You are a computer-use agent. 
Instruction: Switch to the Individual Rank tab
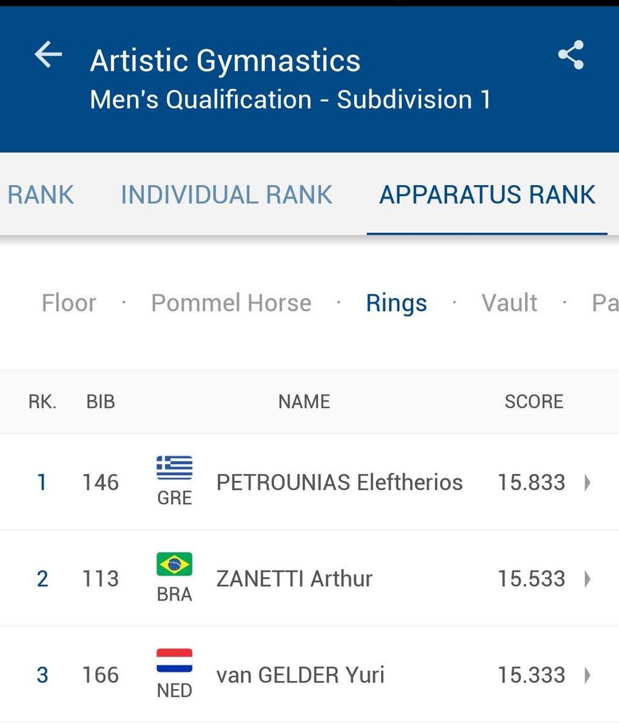226,195
